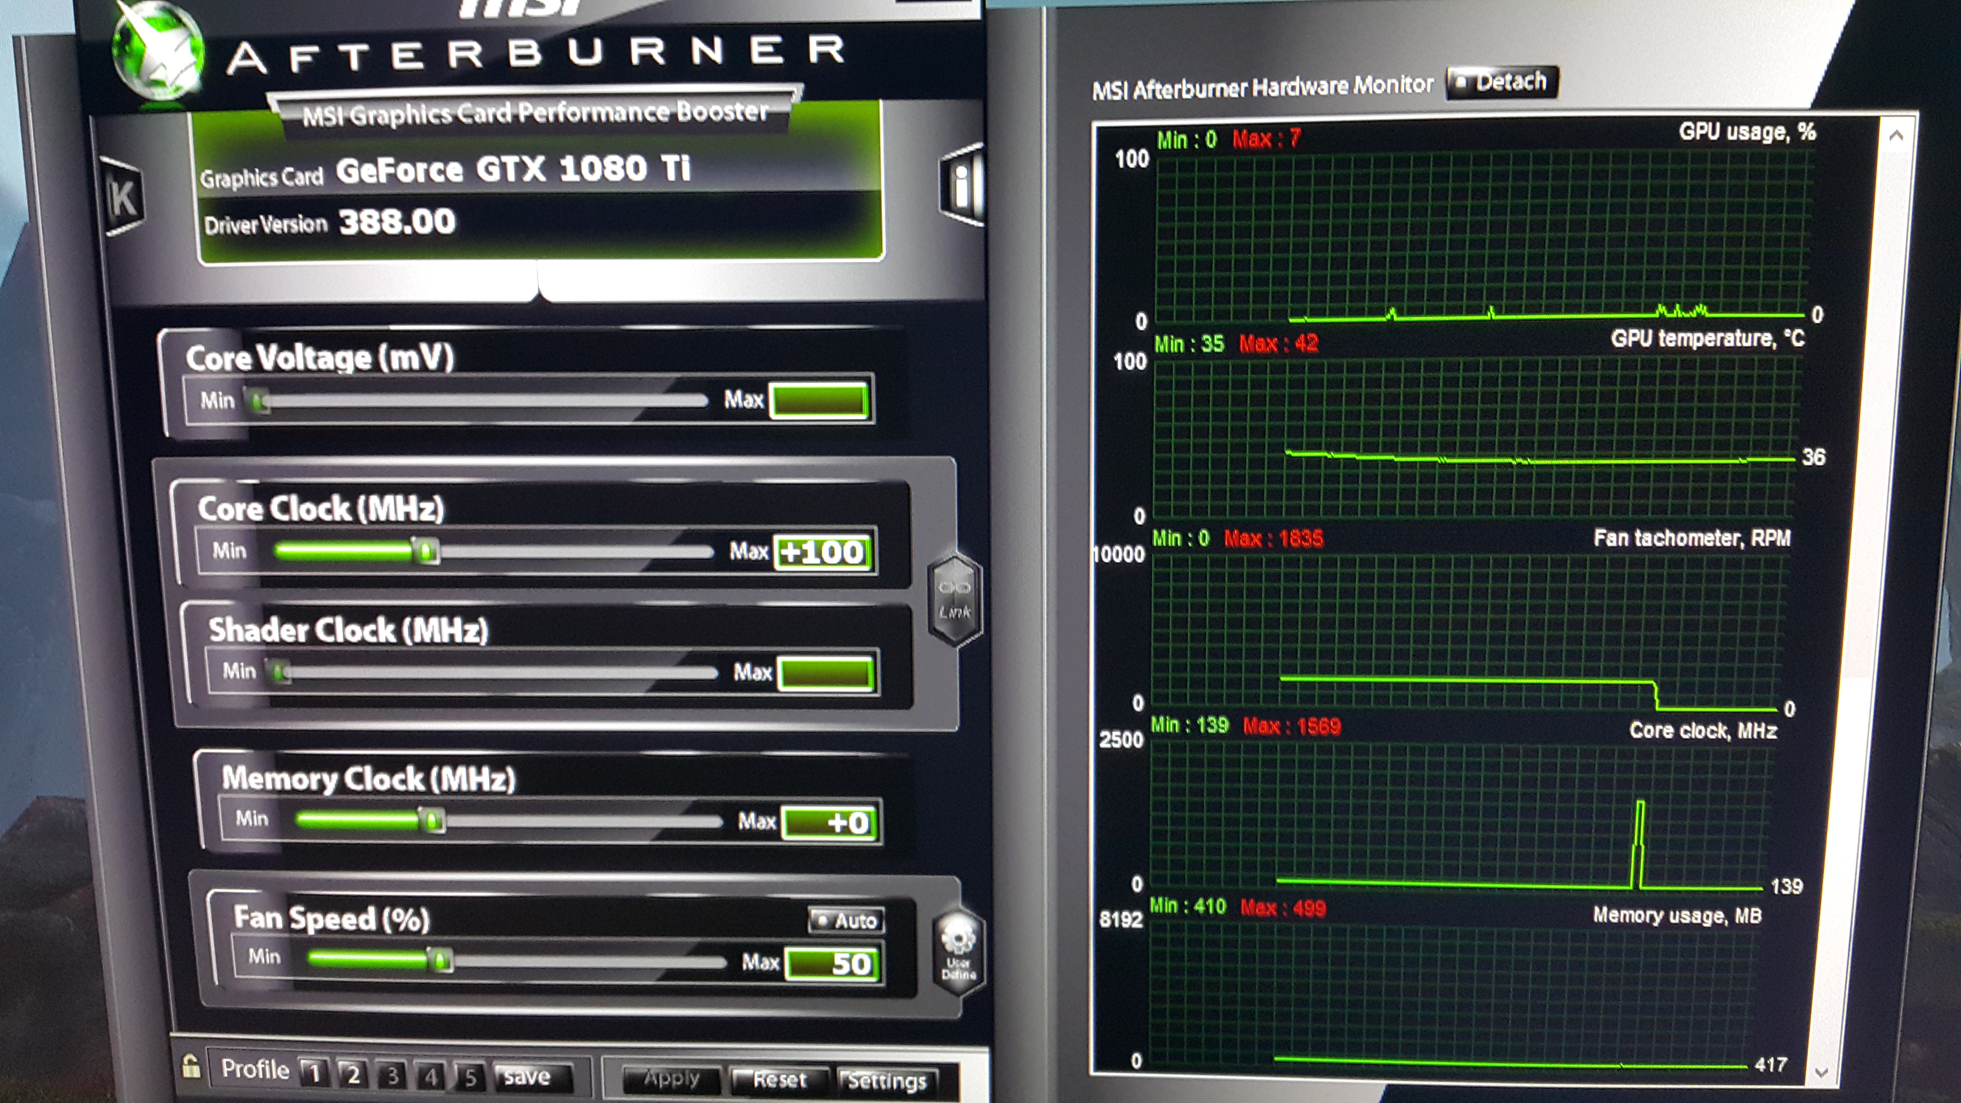1961x1103 pixels.
Task: Click the Memory Clock slider handle
Action: click(x=432, y=820)
